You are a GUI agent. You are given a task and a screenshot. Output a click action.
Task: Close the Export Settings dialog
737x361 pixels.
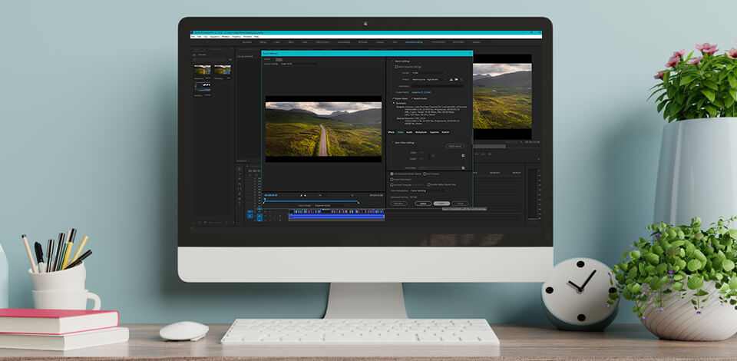470,53
